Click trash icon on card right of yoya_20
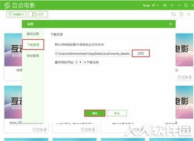Screen dimensions: 194x141 point(93,130)
